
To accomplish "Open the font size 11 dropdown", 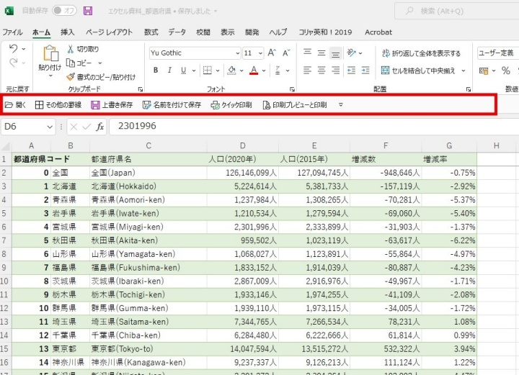I will coord(260,53).
